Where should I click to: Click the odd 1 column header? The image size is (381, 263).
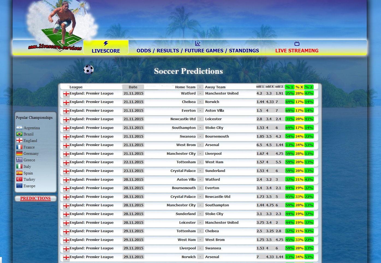[260, 87]
